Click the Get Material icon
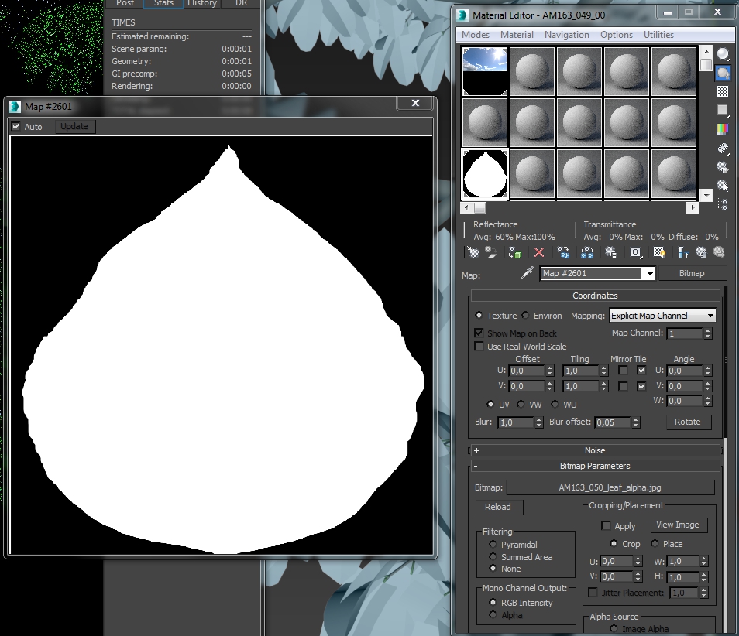Image resolution: width=739 pixels, height=636 pixels. (473, 252)
